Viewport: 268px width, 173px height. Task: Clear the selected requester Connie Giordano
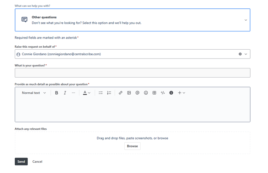pyautogui.click(x=240, y=54)
